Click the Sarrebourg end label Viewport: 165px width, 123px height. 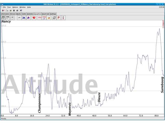click(162, 85)
